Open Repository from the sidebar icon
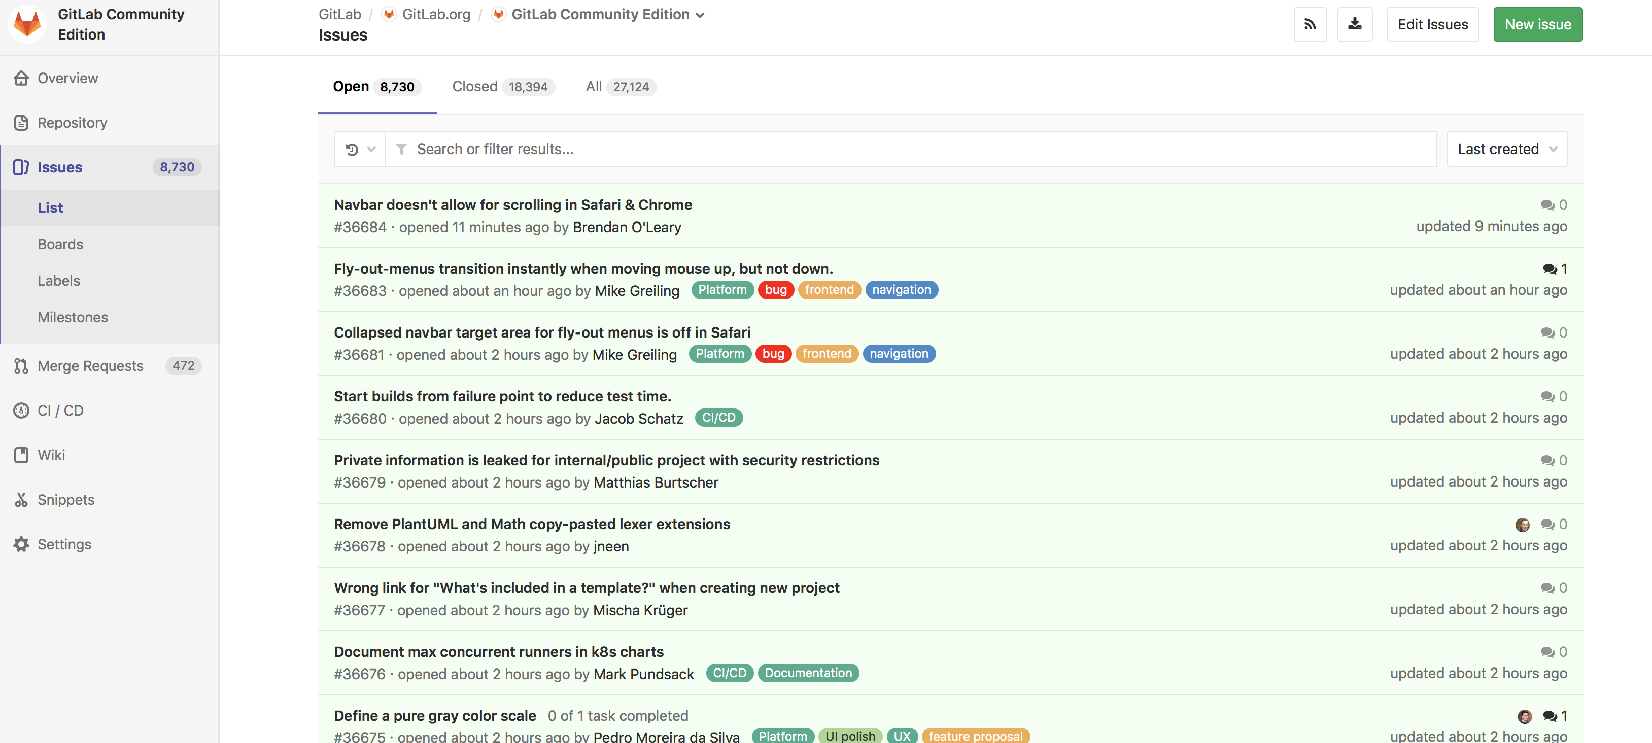This screenshot has height=743, width=1652. point(21,122)
